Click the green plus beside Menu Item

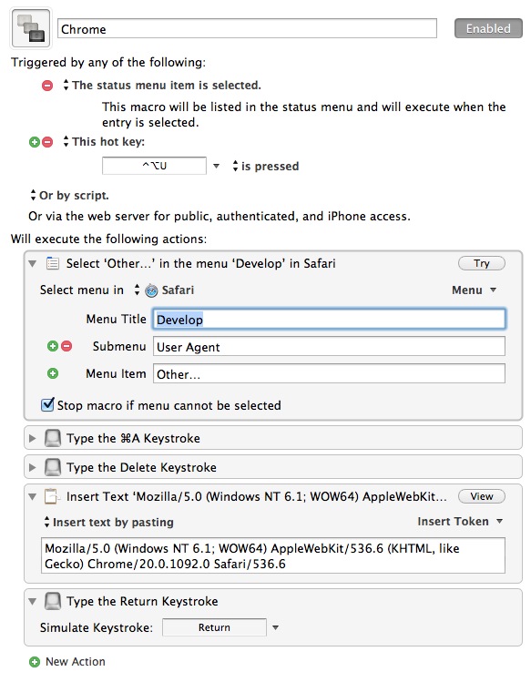(x=53, y=373)
